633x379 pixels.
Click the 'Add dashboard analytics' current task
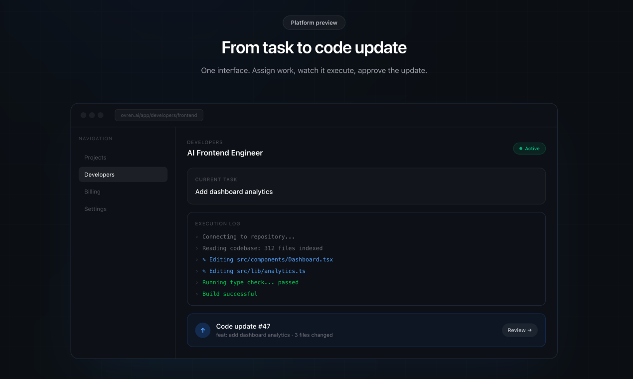point(234,191)
